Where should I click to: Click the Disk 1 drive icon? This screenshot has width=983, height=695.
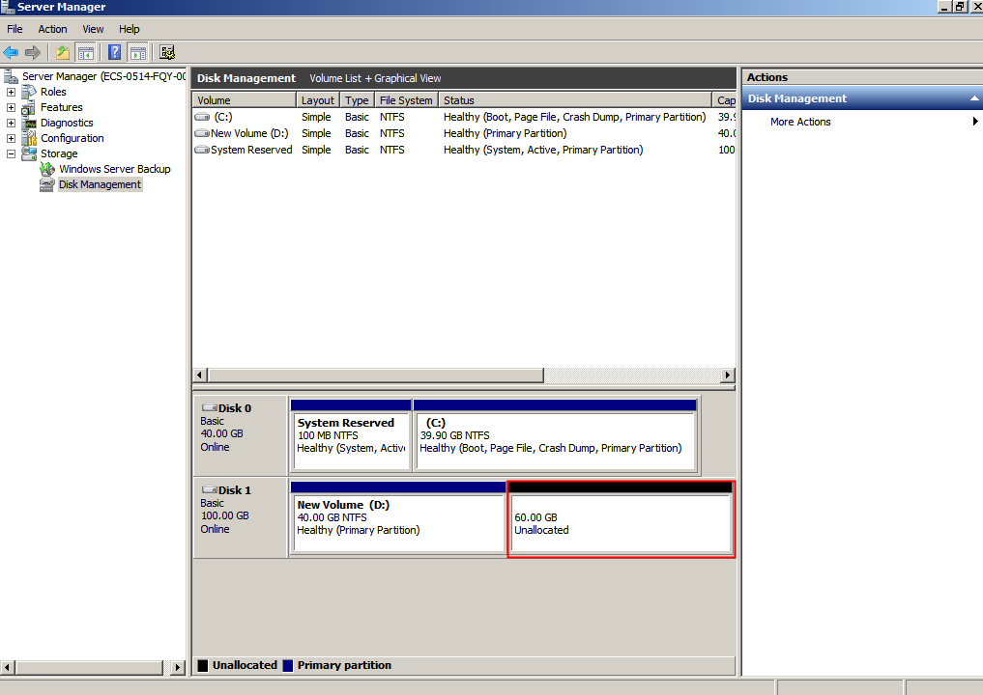[210, 489]
